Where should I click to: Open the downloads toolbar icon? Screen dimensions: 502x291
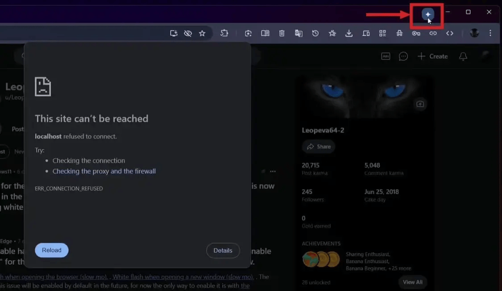pyautogui.click(x=349, y=33)
